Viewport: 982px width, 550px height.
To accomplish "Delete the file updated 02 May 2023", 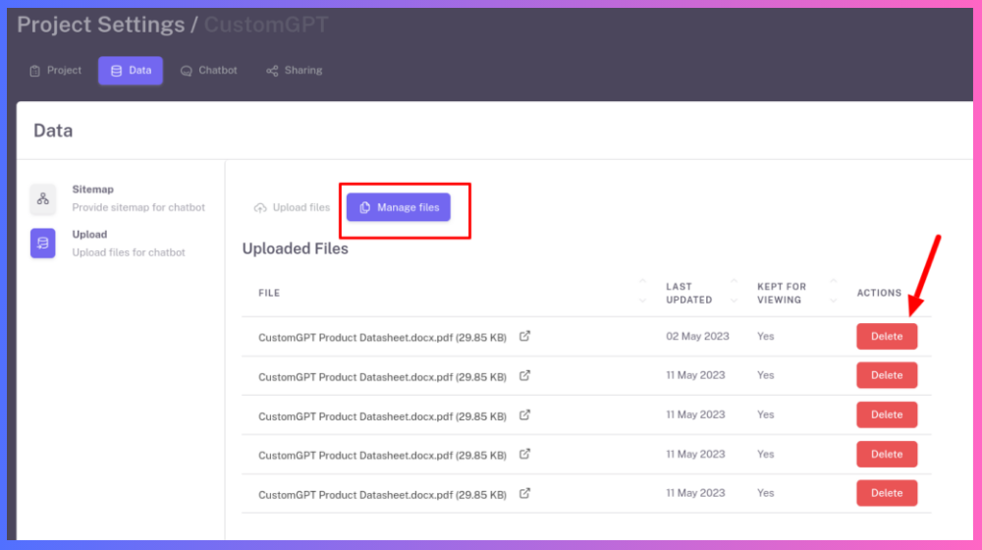I will click(x=887, y=337).
